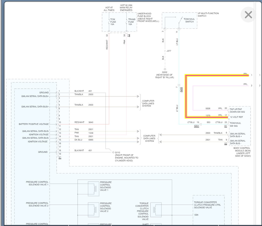
Task: Click the X240 connector label
Action: (181, 89)
